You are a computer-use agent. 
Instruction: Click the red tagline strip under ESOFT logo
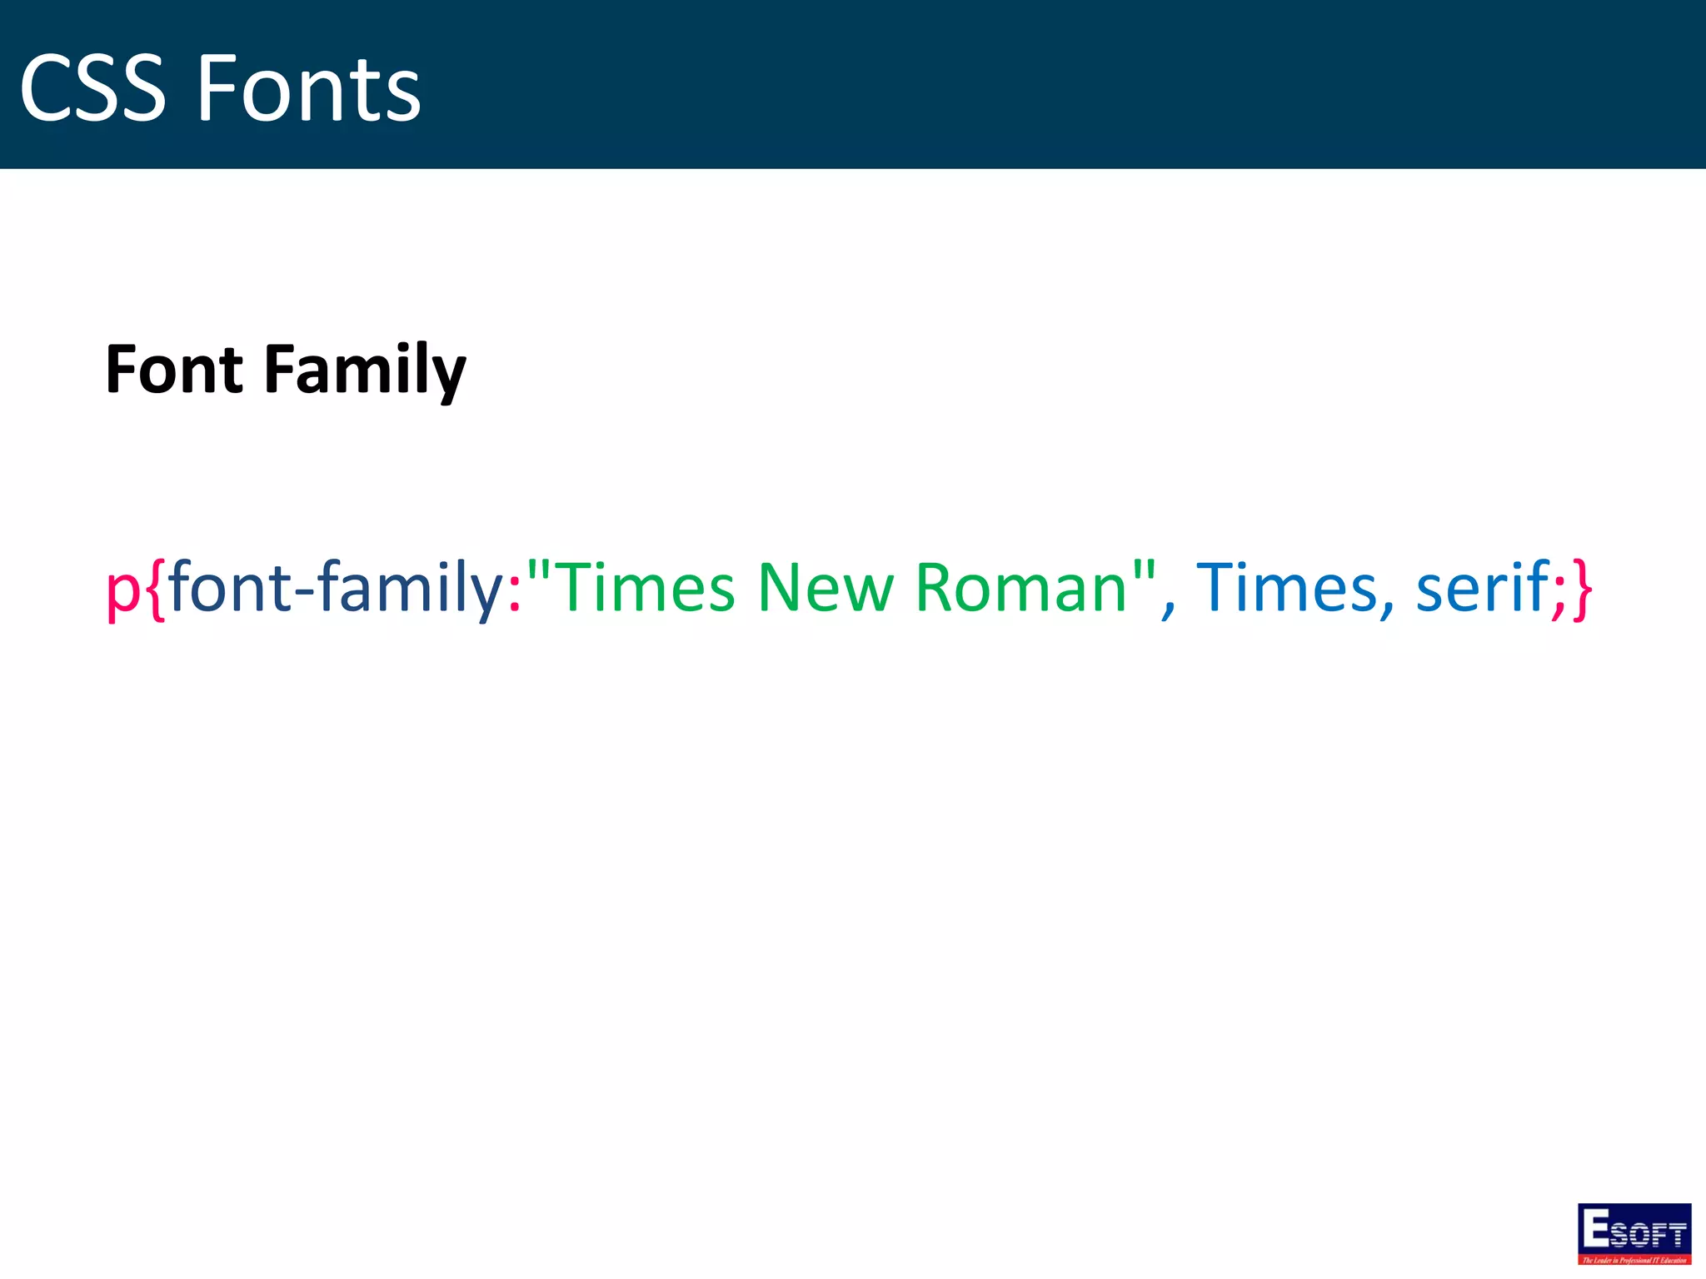[x=1634, y=1260]
